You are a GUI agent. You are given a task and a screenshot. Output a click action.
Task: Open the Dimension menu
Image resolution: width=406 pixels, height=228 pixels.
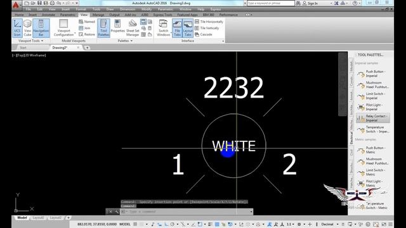pyautogui.click(x=128, y=9)
